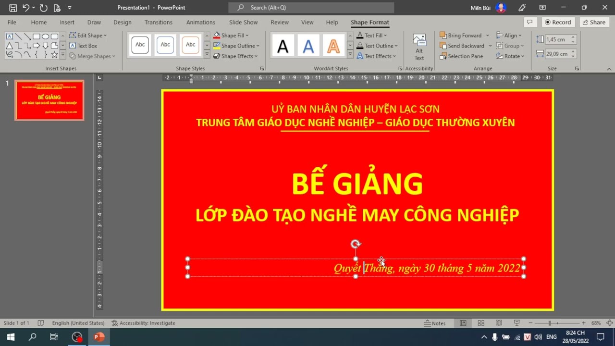
Task: Click the rotation handle of text box
Action: 356,244
